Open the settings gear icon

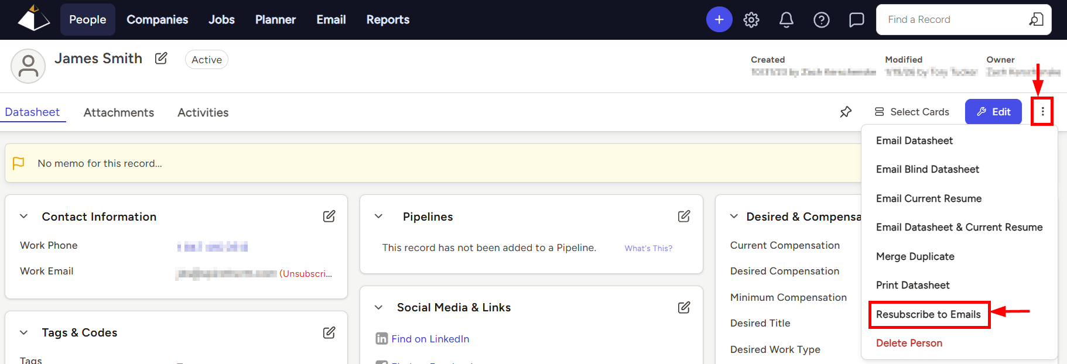coord(751,20)
